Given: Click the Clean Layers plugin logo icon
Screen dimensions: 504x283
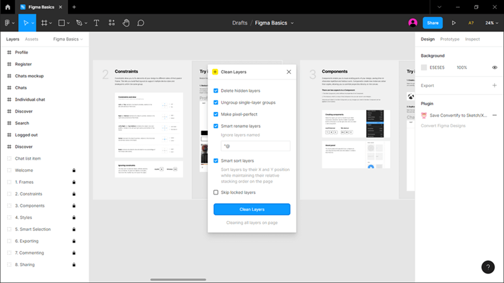Looking at the screenshot, I should [215, 72].
